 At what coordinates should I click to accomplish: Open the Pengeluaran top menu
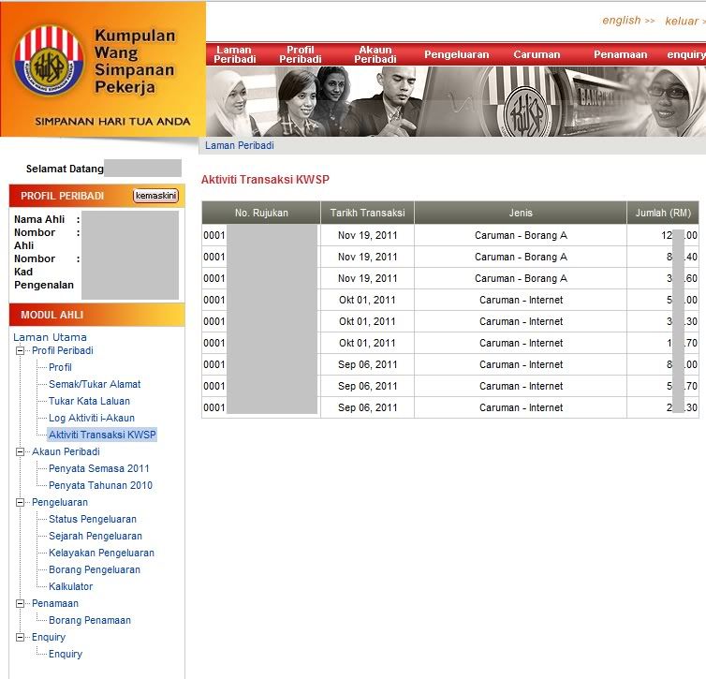457,54
